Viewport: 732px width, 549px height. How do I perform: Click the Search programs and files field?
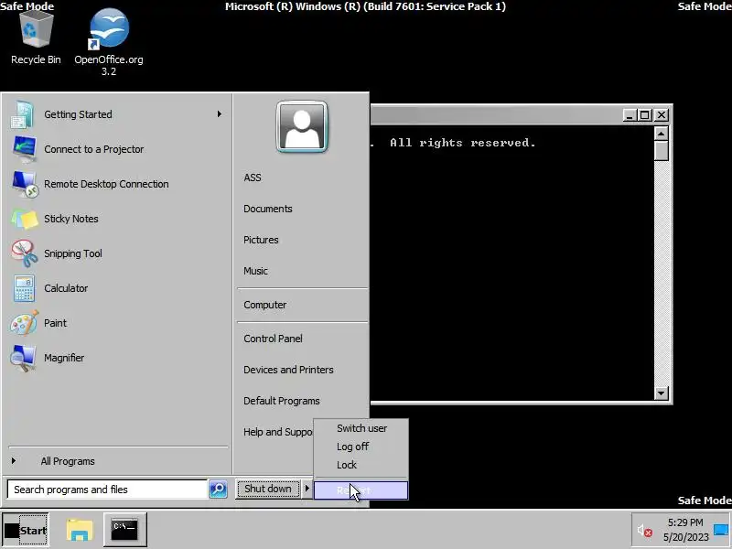pos(107,490)
